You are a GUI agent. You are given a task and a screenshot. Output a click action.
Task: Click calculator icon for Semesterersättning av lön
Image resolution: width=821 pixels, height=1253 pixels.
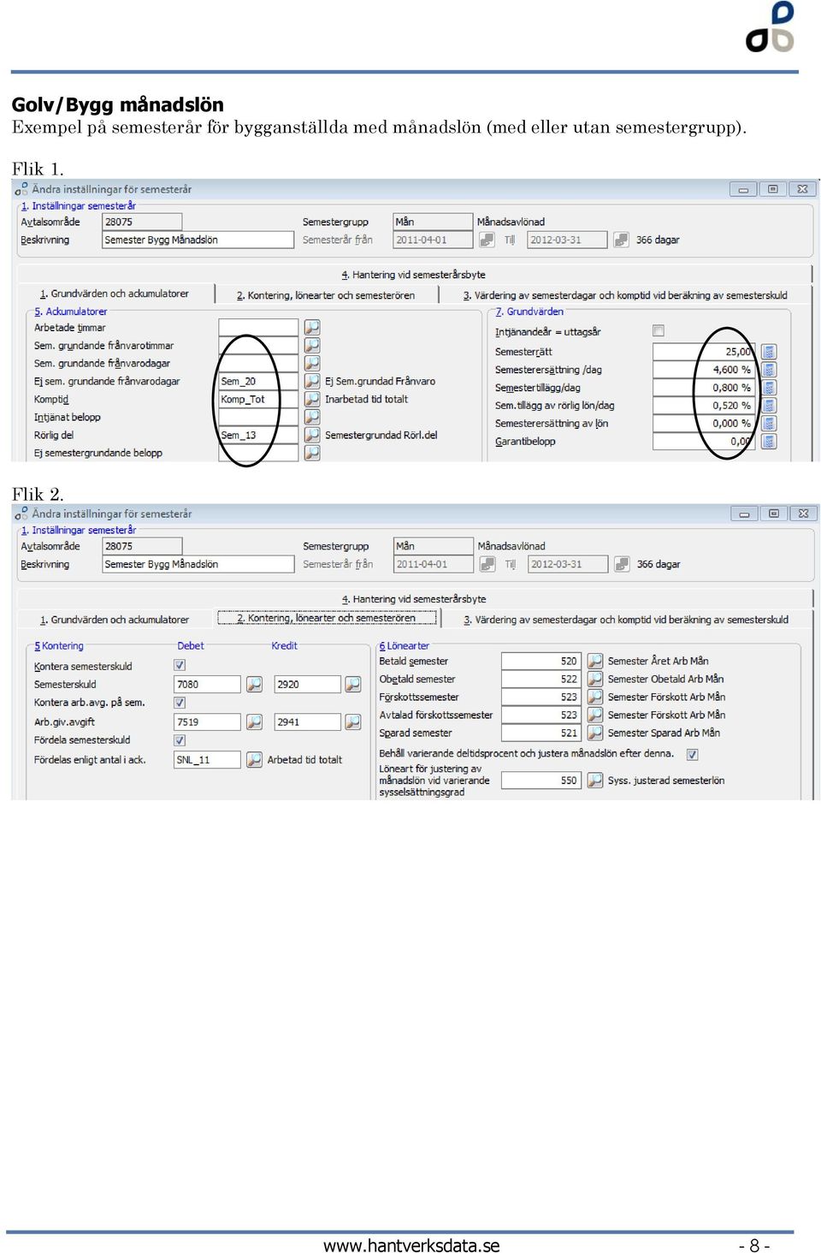(x=769, y=424)
